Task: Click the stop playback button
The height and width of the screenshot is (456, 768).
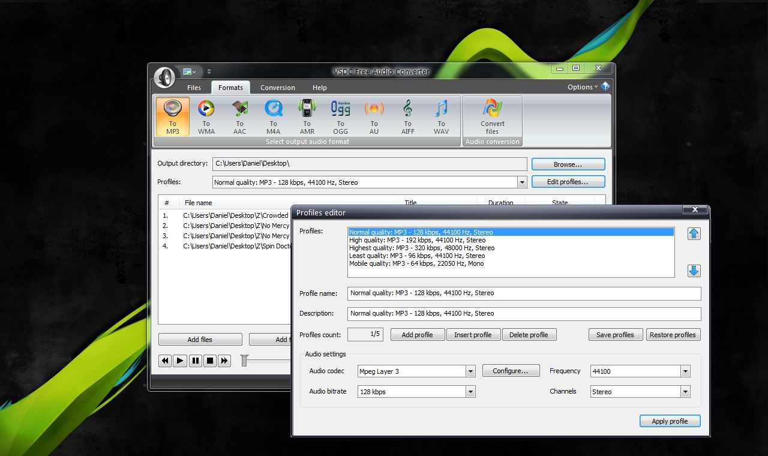Action: point(209,361)
